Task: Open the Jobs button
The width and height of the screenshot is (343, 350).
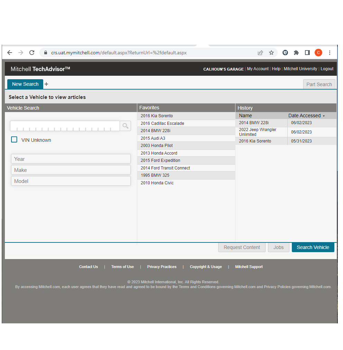Action: point(278,247)
